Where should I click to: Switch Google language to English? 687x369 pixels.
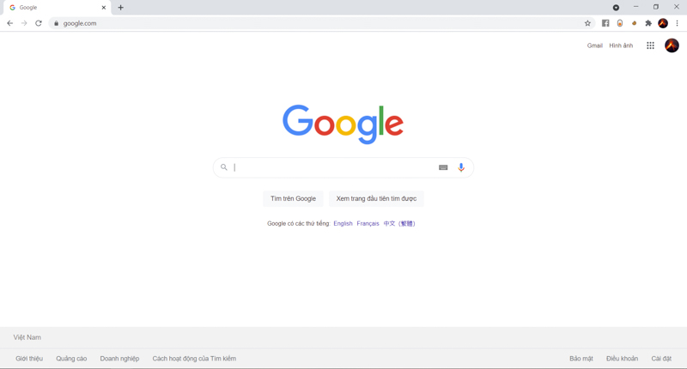pos(343,223)
